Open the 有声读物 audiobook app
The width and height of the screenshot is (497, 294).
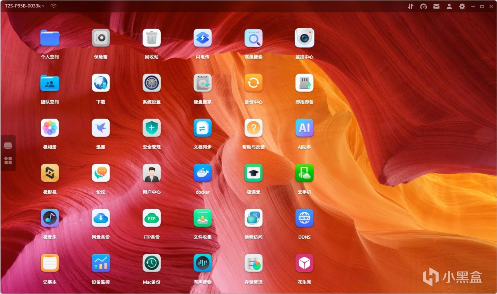tap(203, 263)
